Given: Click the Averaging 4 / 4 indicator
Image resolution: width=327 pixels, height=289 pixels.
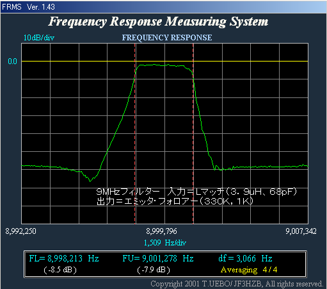Looking at the screenshot, I should 249,270.
